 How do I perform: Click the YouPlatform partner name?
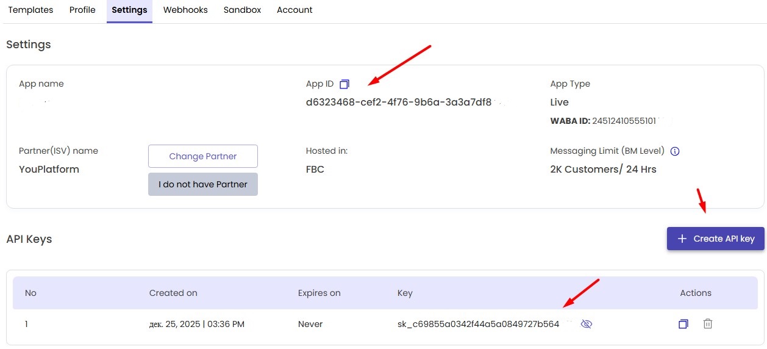coord(49,170)
